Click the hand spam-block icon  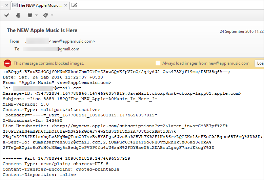(18, 15)
